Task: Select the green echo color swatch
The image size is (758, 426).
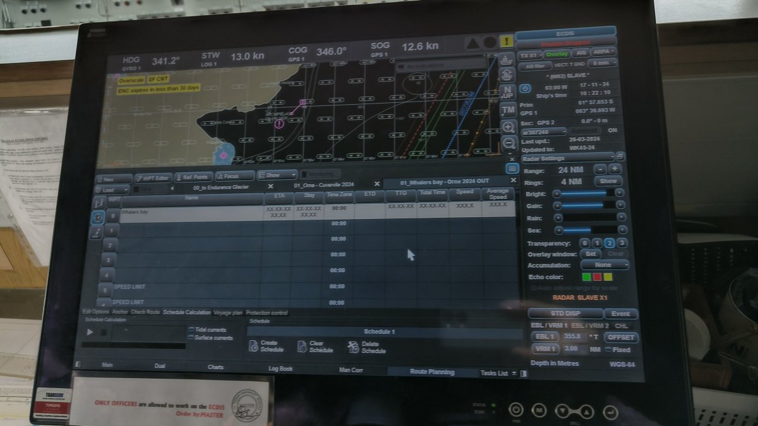Action: pos(586,277)
